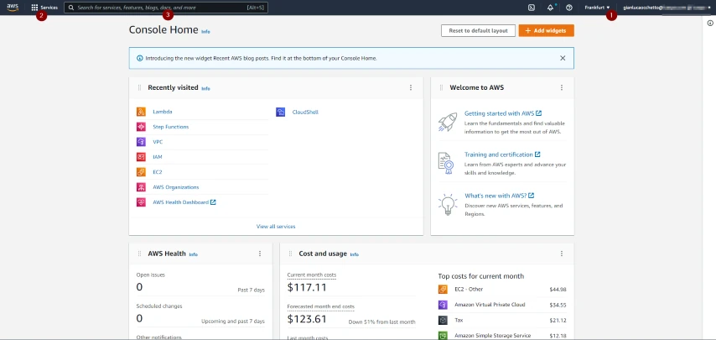The width and height of the screenshot is (716, 340).
Task: Open the notifications bell
Action: (x=550, y=8)
